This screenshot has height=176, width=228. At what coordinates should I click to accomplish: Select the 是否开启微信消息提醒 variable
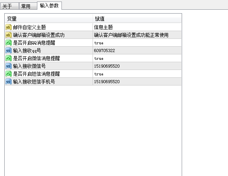click(x=36, y=58)
